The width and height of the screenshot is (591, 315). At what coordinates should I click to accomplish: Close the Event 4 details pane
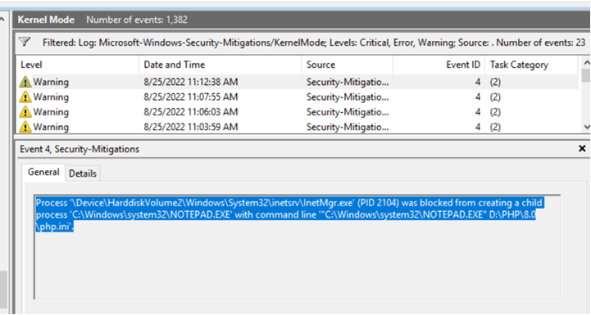pyautogui.click(x=582, y=149)
